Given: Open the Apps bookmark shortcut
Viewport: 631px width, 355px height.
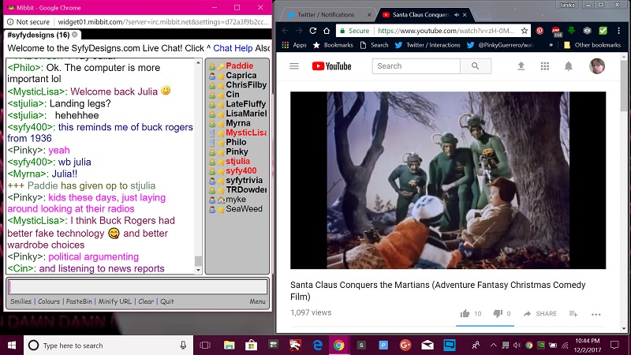Looking at the screenshot, I should pyautogui.click(x=294, y=45).
